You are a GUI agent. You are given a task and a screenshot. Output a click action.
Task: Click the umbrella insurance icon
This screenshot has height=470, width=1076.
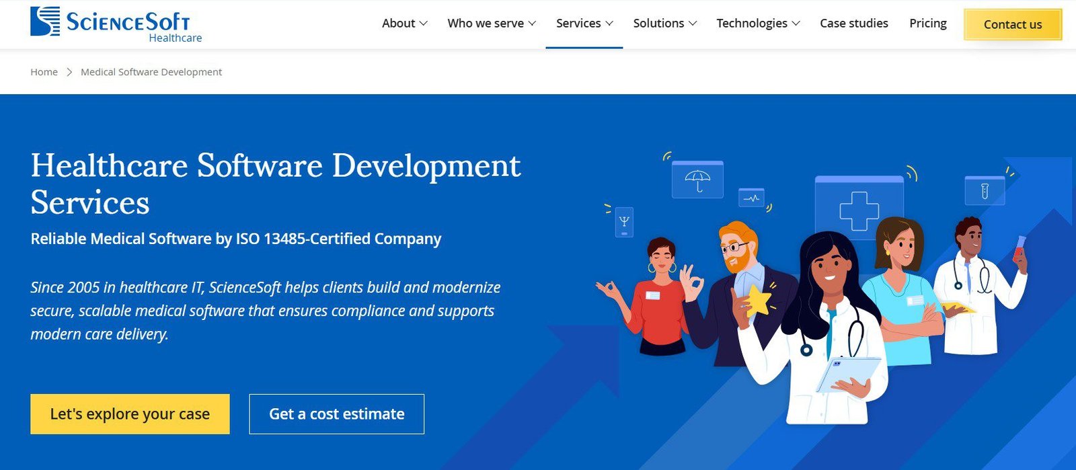click(697, 179)
